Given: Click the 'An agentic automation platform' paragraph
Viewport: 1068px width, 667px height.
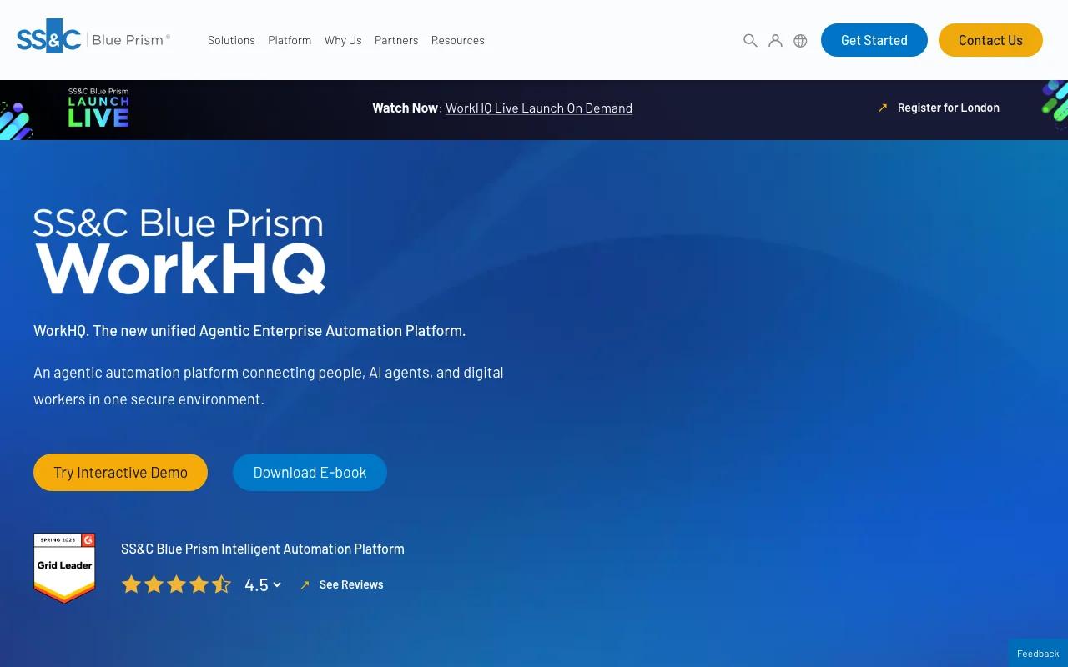Looking at the screenshot, I should (x=269, y=385).
